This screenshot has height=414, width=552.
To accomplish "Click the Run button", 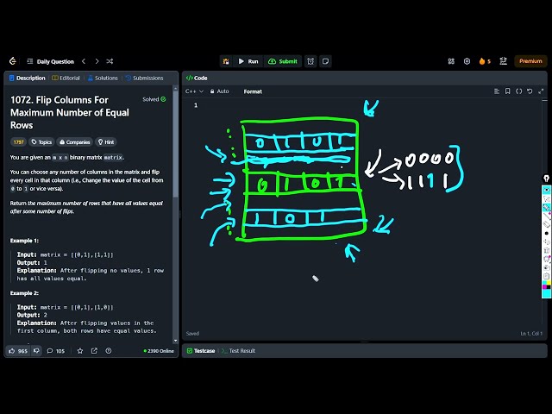I will click(248, 61).
